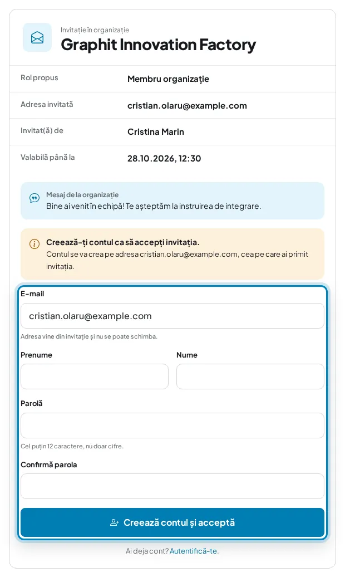Click the add-user icon on the create button
This screenshot has width=345, height=577.
tap(115, 522)
